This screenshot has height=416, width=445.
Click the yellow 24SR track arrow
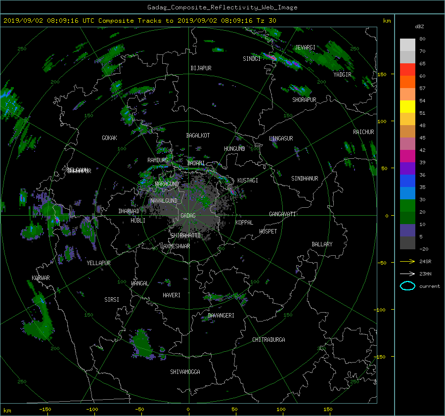click(407, 262)
